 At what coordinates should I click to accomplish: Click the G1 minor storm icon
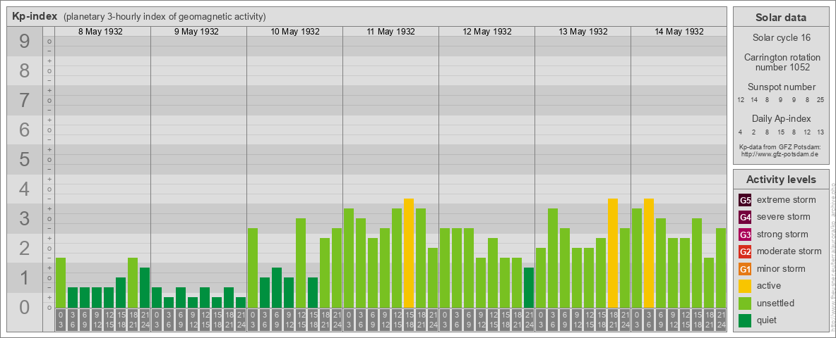pyautogui.click(x=745, y=269)
